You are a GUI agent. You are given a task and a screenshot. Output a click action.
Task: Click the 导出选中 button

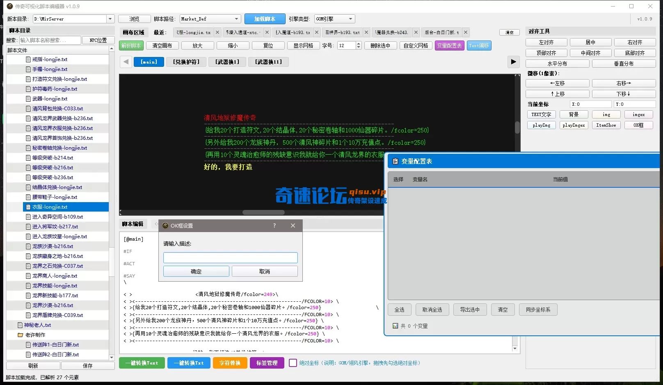470,310
